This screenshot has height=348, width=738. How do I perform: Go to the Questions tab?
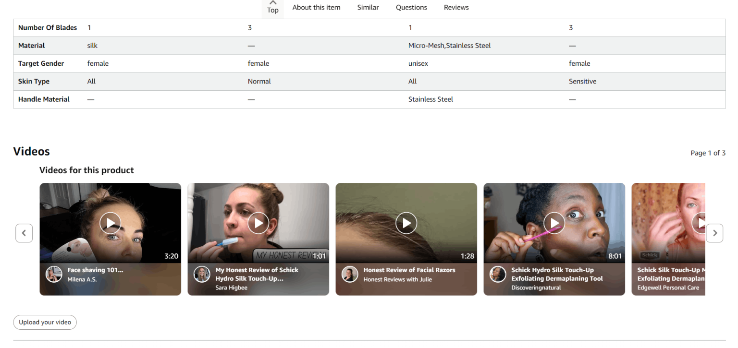pyautogui.click(x=411, y=7)
